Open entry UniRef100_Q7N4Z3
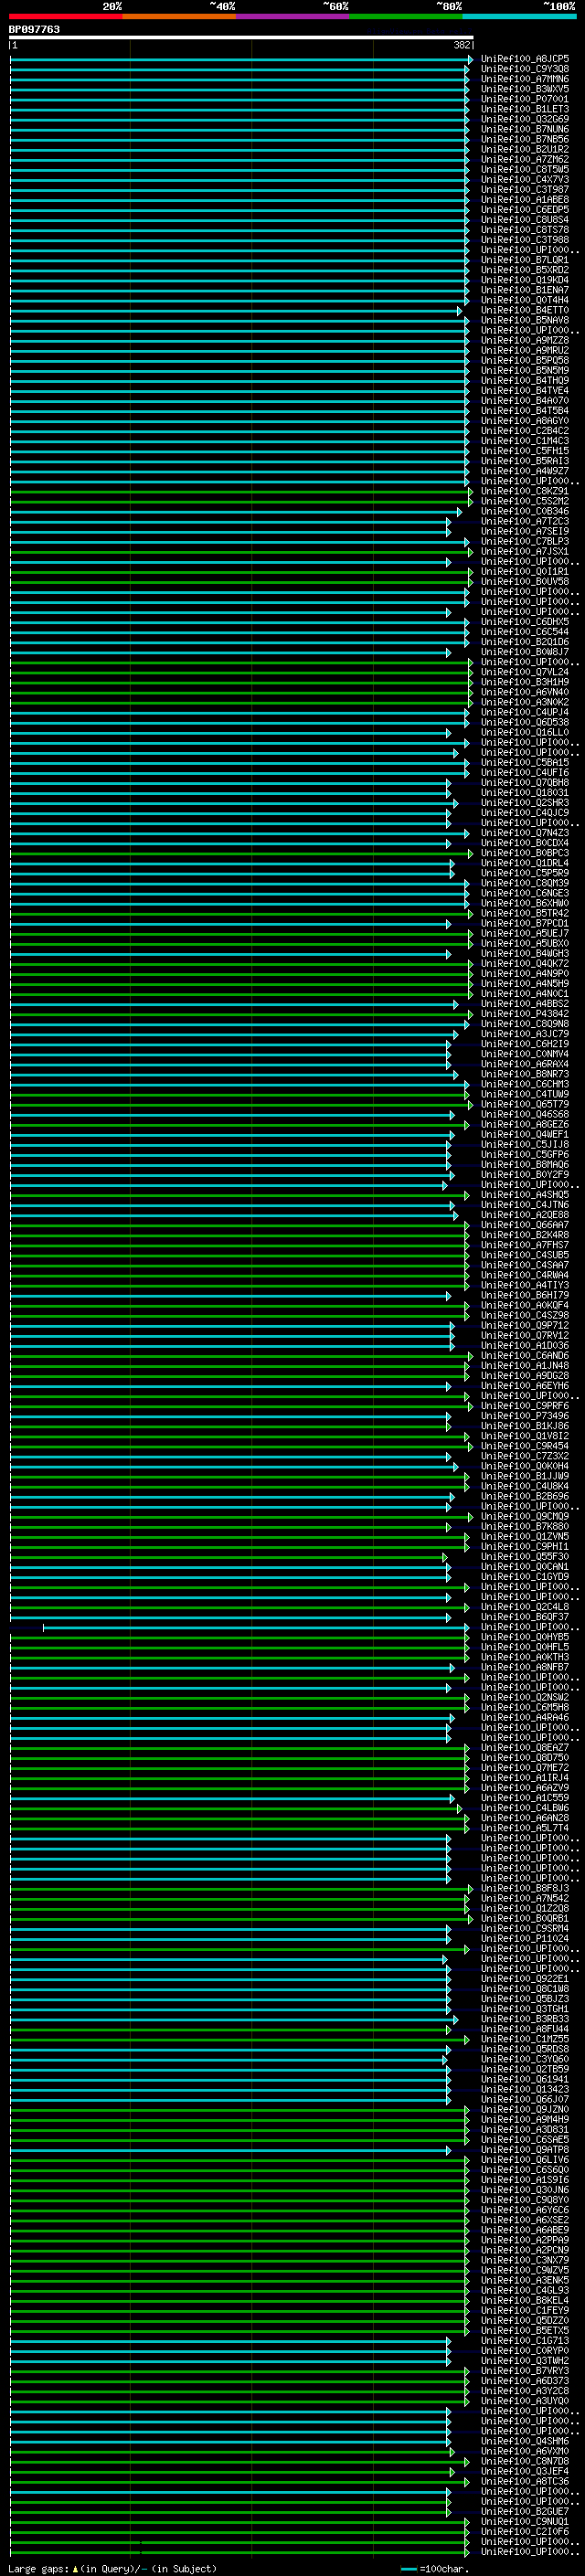The image size is (585, 2576). (525, 833)
